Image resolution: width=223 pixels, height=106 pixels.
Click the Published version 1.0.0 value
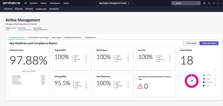coord(7,30)
